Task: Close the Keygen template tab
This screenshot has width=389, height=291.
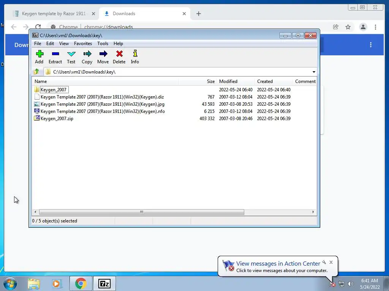Action: coord(93,14)
